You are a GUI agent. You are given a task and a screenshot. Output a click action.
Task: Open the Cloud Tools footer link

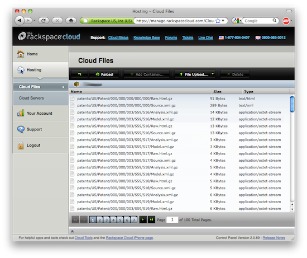(84, 238)
